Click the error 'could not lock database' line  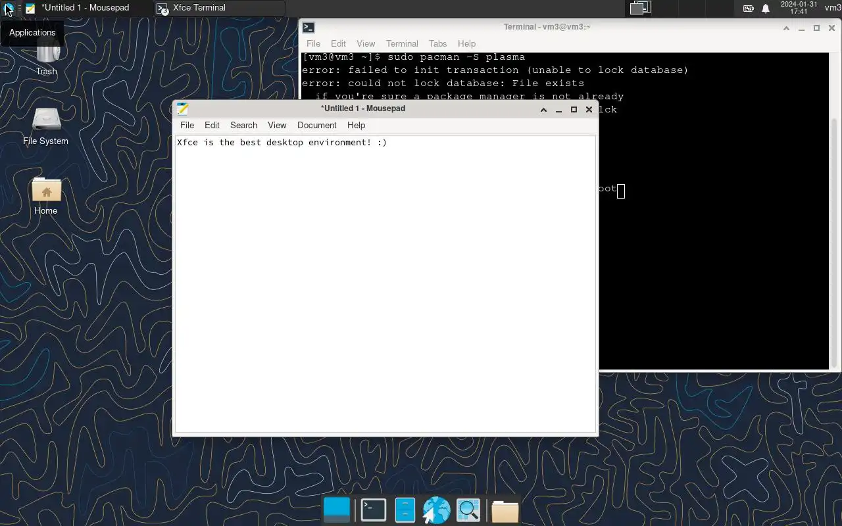pyautogui.click(x=443, y=84)
